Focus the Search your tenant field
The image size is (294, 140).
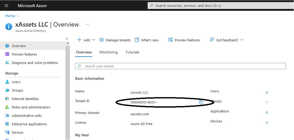181,66
